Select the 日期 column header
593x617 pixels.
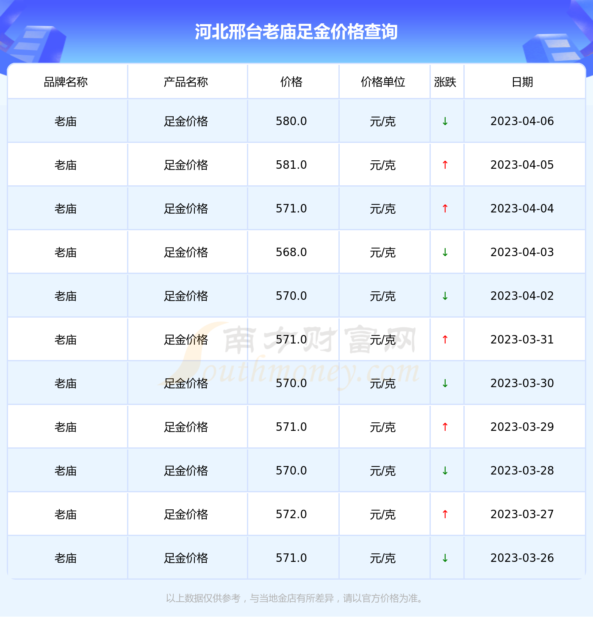(522, 82)
